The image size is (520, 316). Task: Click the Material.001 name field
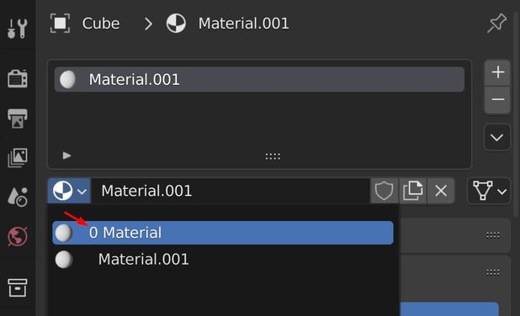231,191
